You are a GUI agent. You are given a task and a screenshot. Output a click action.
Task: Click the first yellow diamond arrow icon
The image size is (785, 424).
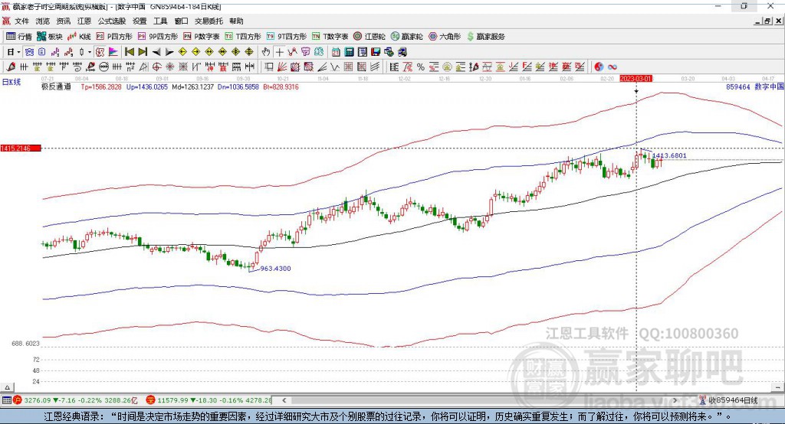coord(182,52)
